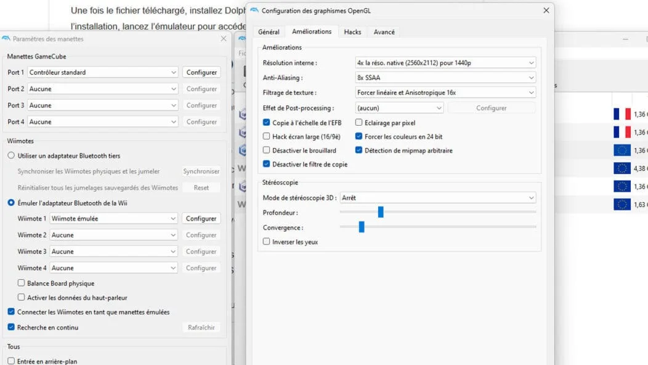Click the topmost French flag icon

click(x=622, y=114)
